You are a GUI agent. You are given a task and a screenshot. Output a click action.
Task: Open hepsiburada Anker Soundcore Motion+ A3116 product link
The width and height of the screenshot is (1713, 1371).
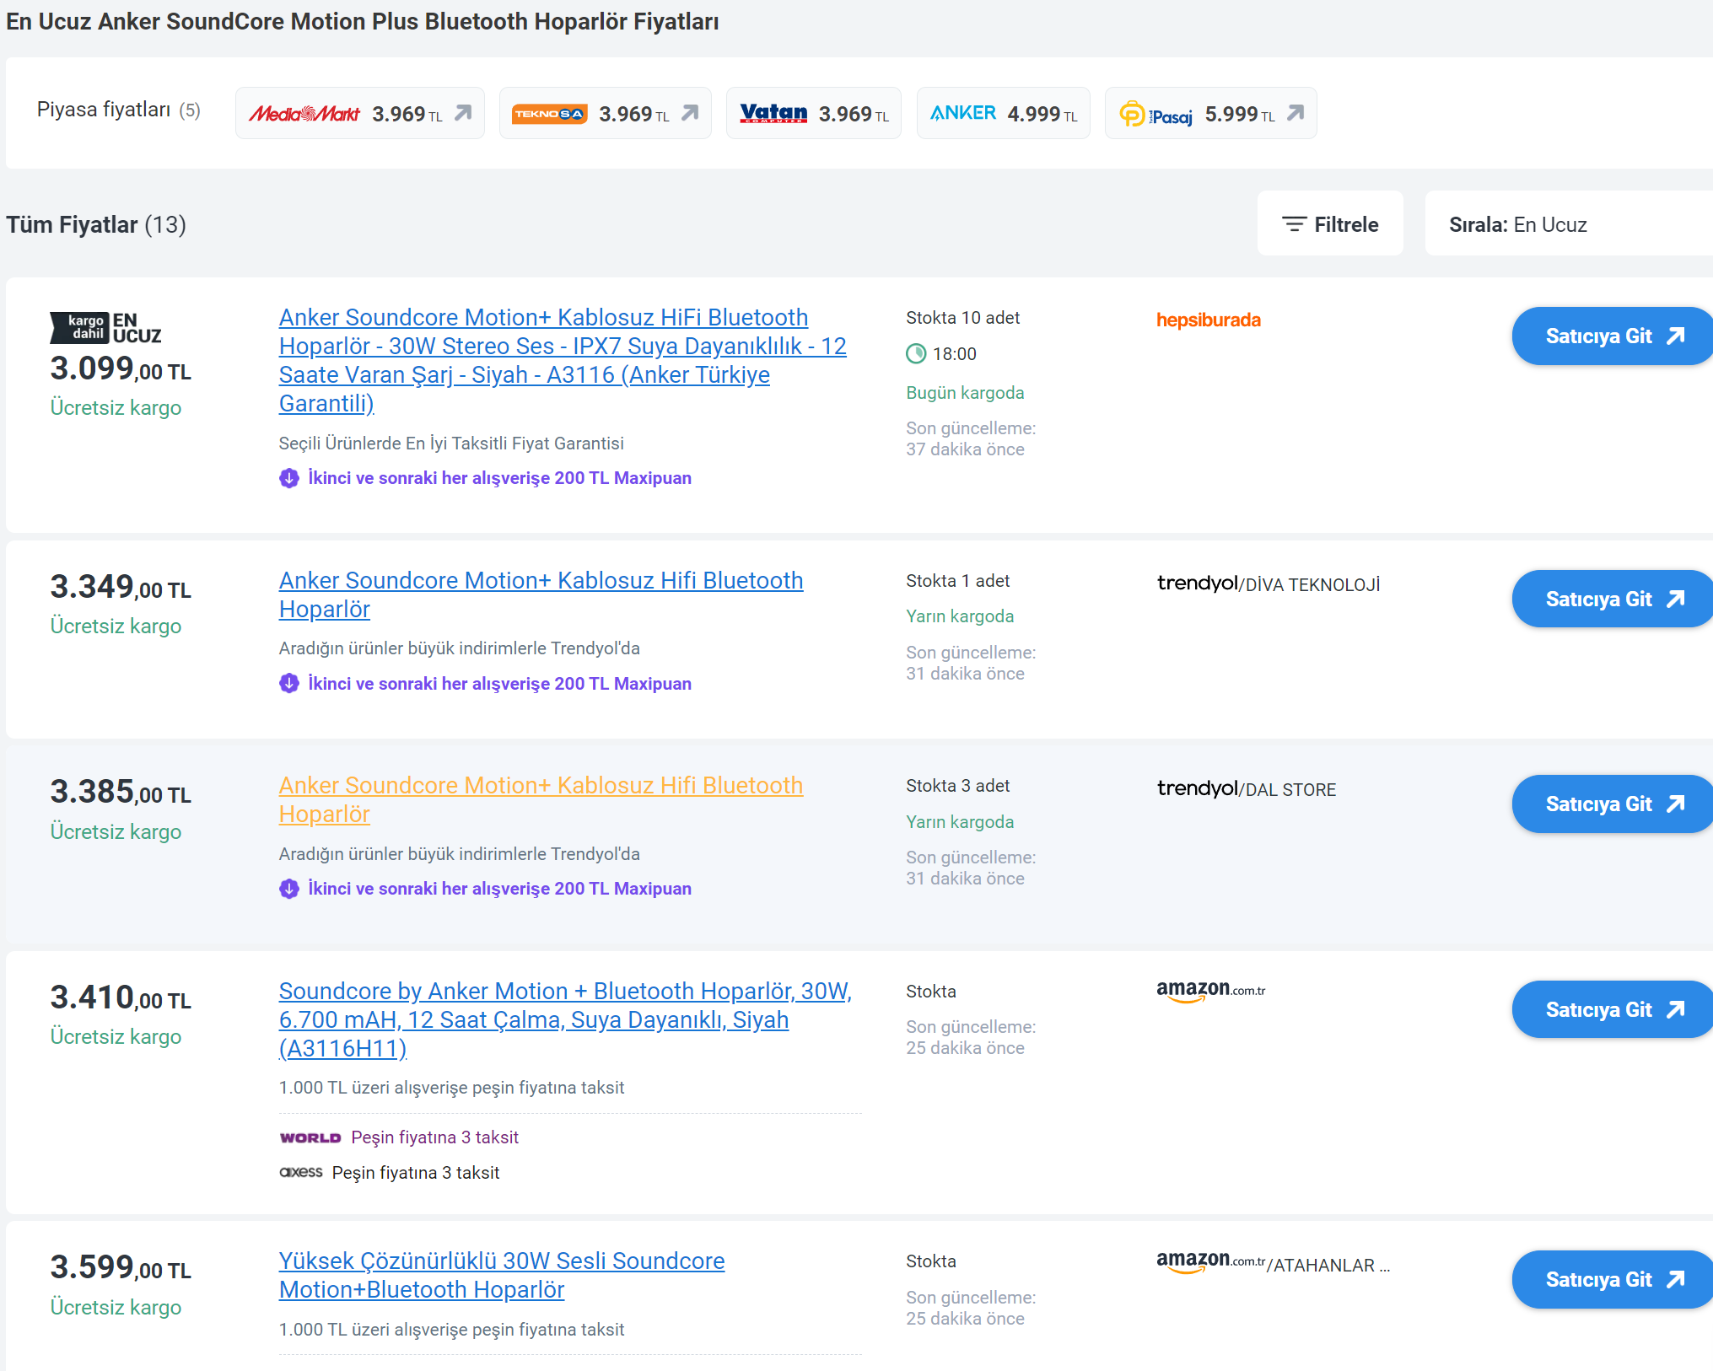coord(563,360)
